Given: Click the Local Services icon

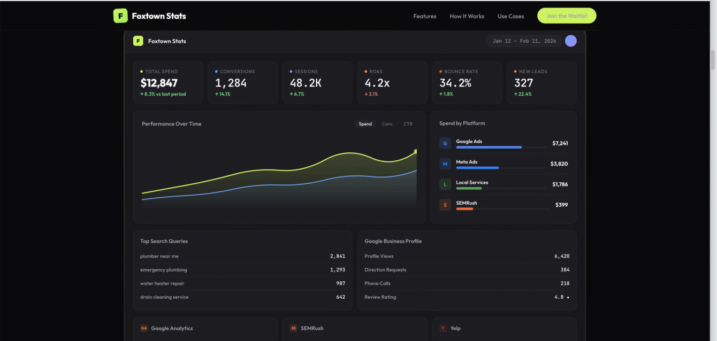Looking at the screenshot, I should point(445,184).
